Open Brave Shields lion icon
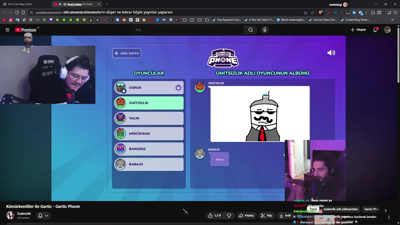 [x=320, y=12]
